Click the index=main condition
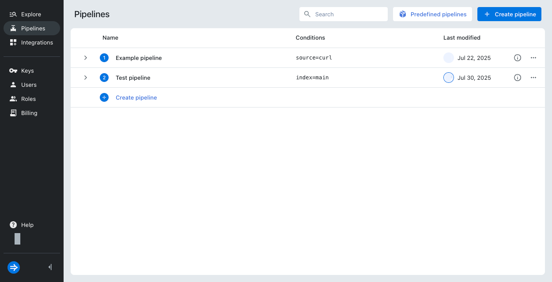Viewport: 552px width, 282px height. click(312, 78)
